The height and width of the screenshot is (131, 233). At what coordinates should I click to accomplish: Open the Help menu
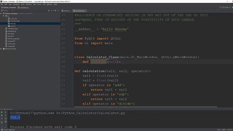tap(55, 4)
